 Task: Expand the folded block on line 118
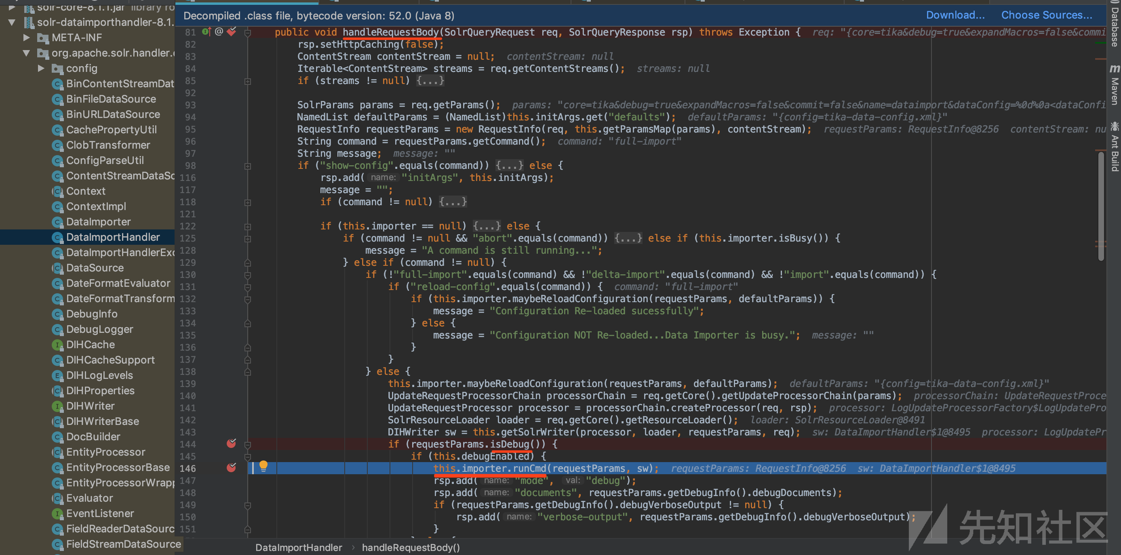(x=248, y=202)
